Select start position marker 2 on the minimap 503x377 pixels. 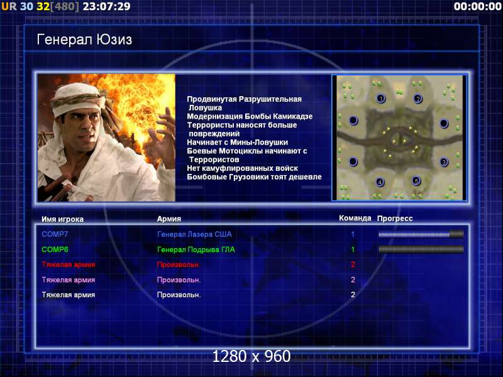[417, 98]
